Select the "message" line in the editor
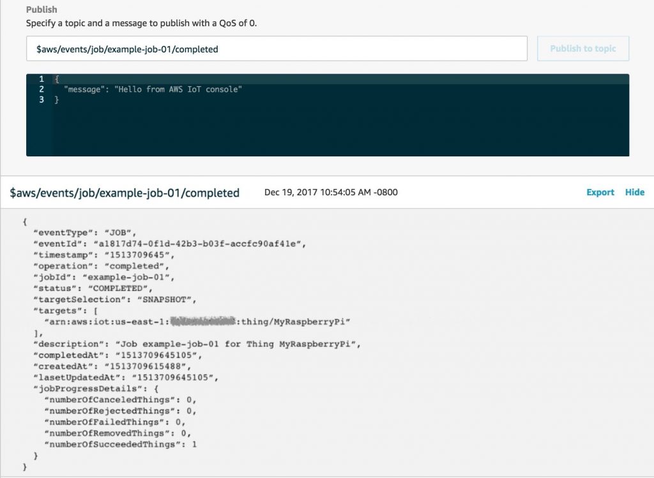The image size is (654, 478). (153, 89)
